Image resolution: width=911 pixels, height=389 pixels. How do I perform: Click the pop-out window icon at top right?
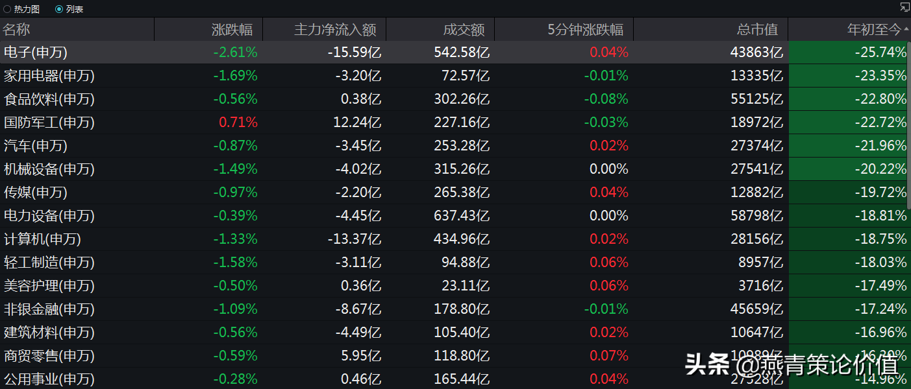tap(905, 6)
